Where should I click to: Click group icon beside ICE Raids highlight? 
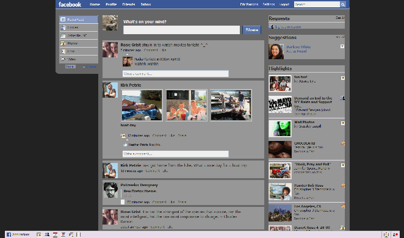point(342,98)
